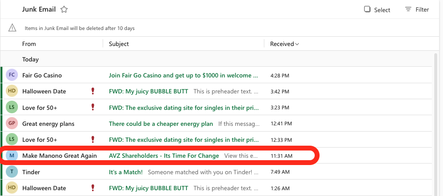Sort using the Received column dropdown

[x=284, y=44]
